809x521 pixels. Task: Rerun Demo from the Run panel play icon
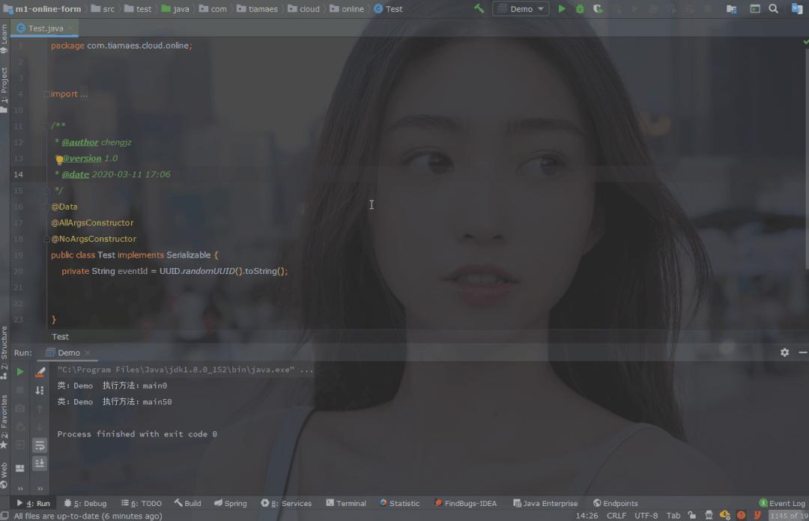point(21,371)
